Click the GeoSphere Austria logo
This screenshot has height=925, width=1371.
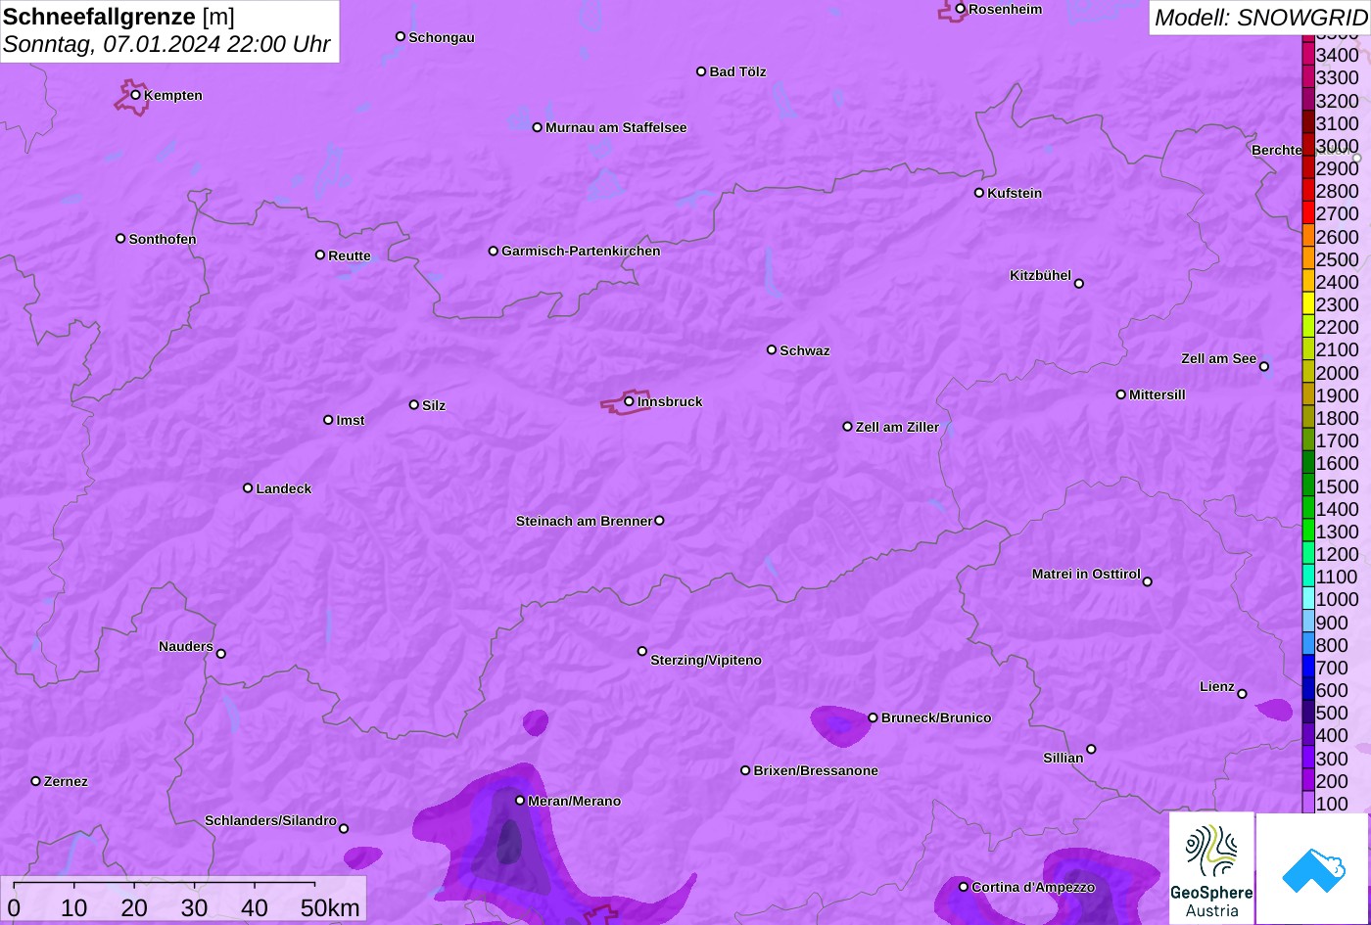pos(1211,868)
